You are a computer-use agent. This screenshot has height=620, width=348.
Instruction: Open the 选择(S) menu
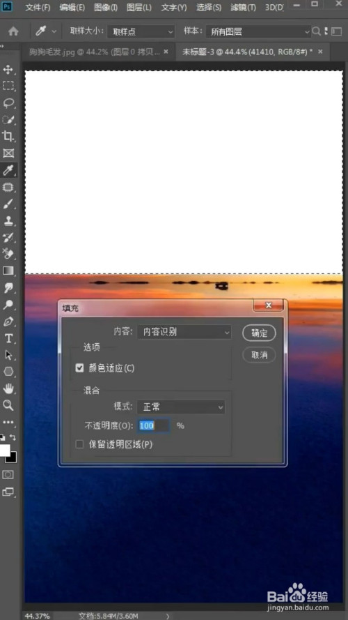point(209,8)
